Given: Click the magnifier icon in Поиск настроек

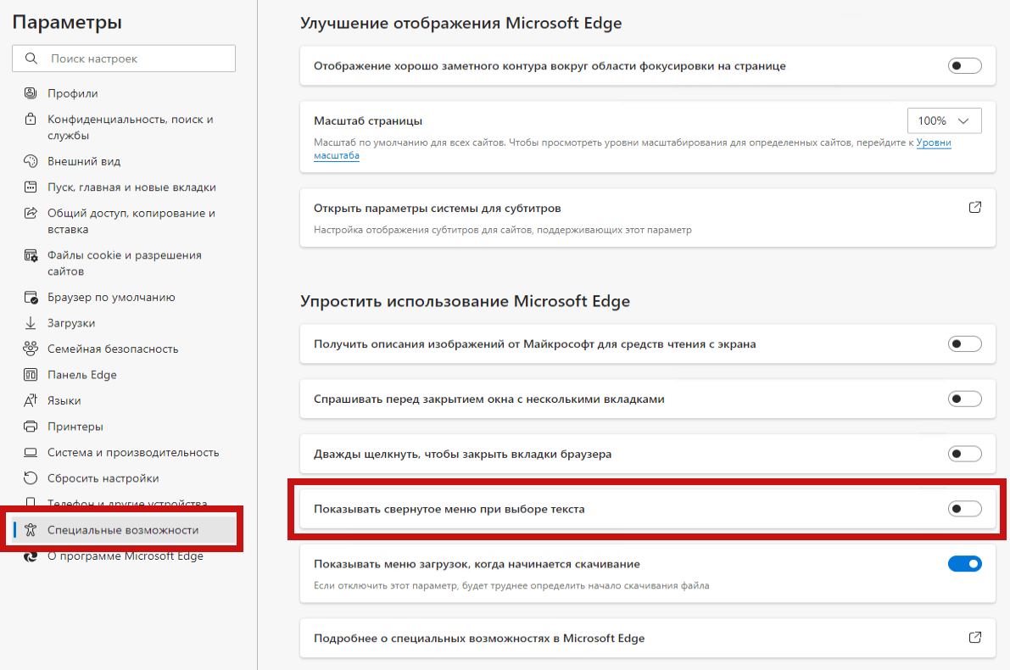Looking at the screenshot, I should tap(31, 59).
